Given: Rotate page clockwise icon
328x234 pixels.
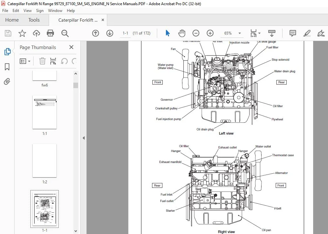Looking at the screenshot, I should (x=74, y=61).
